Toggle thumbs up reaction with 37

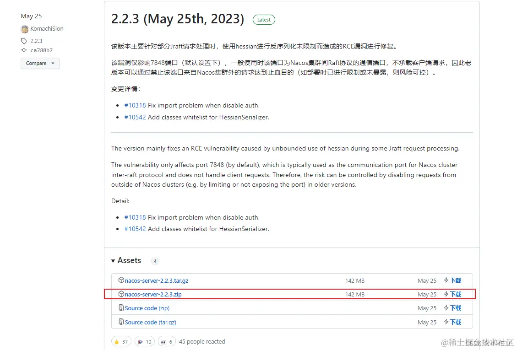click(x=121, y=342)
